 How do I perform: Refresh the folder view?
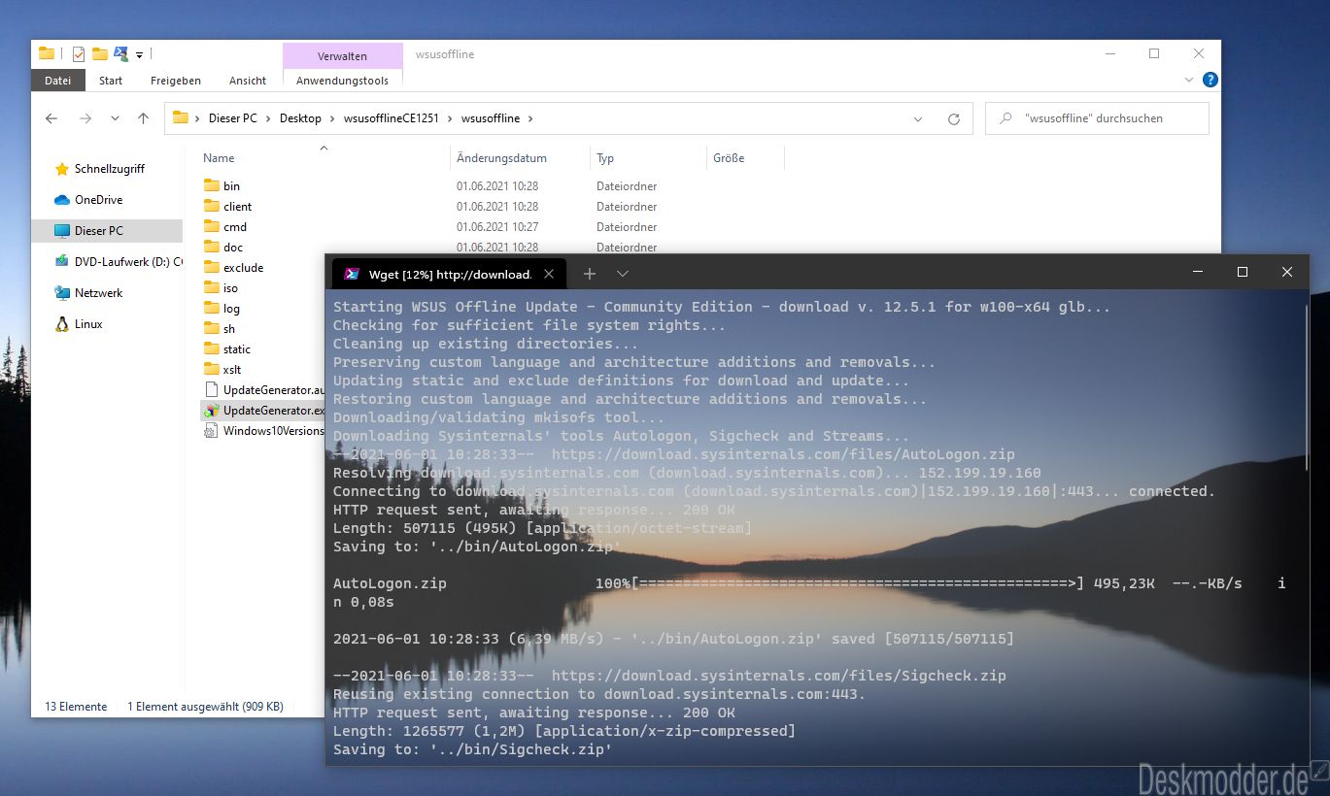[954, 118]
